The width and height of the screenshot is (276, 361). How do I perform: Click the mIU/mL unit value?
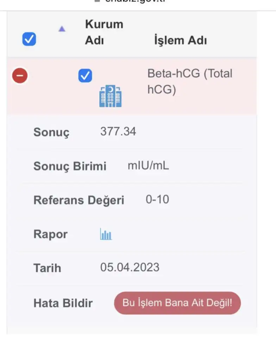point(148,166)
